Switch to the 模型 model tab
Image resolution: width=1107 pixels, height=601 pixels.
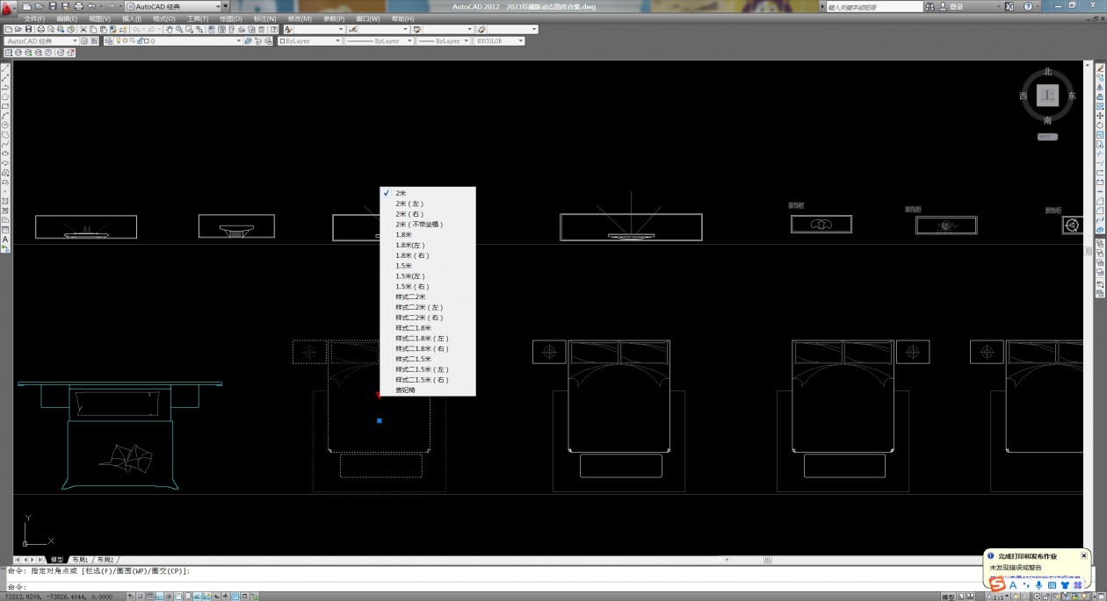(x=57, y=559)
